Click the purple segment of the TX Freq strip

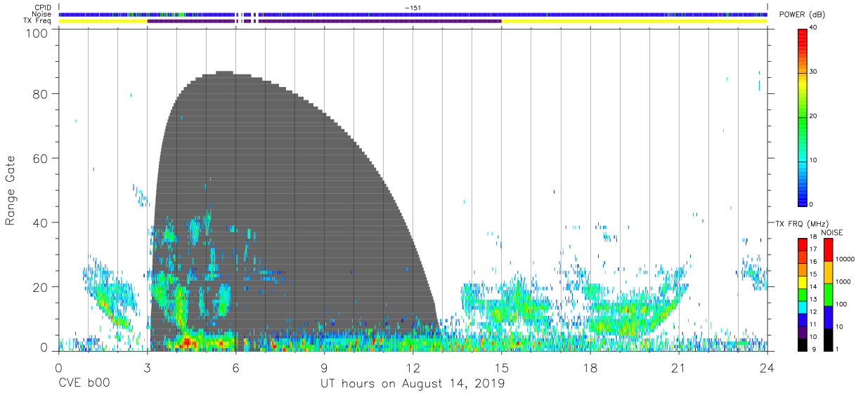pos(323,21)
